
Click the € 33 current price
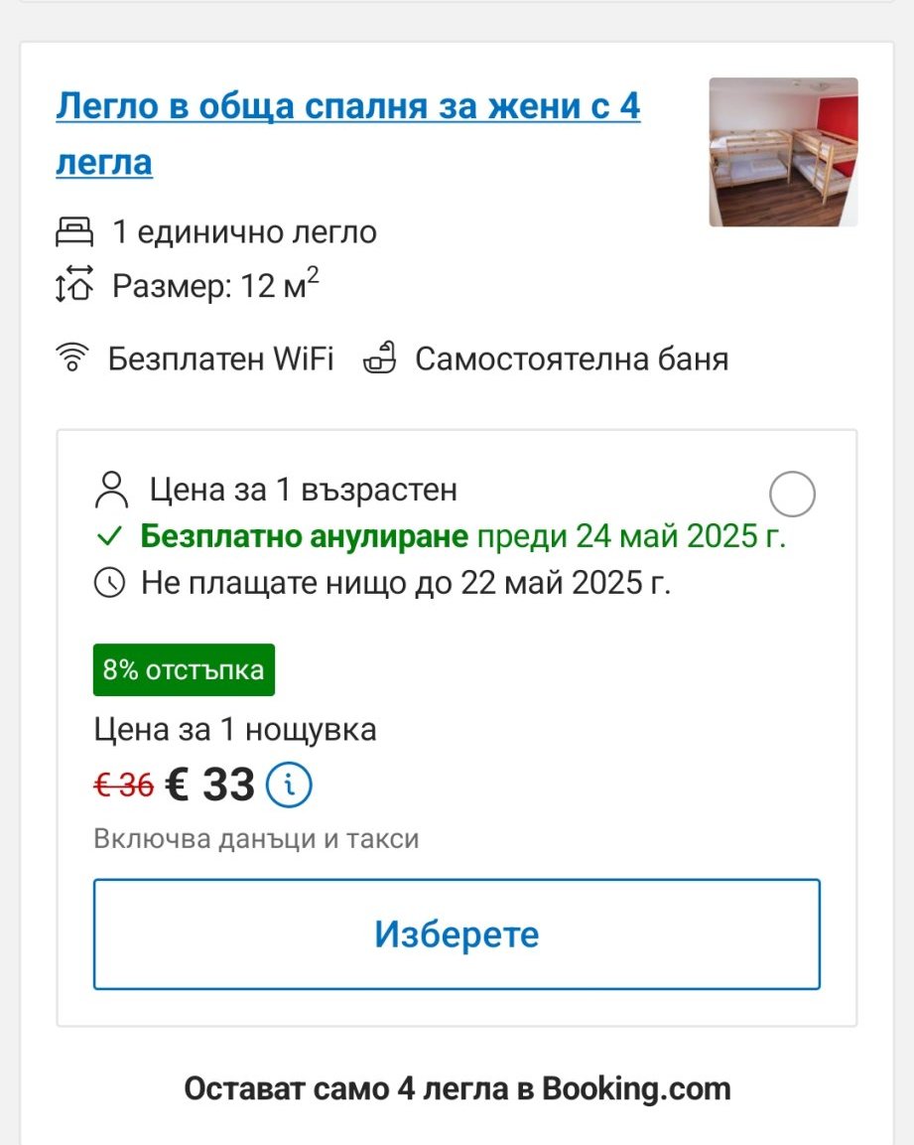coord(210,786)
